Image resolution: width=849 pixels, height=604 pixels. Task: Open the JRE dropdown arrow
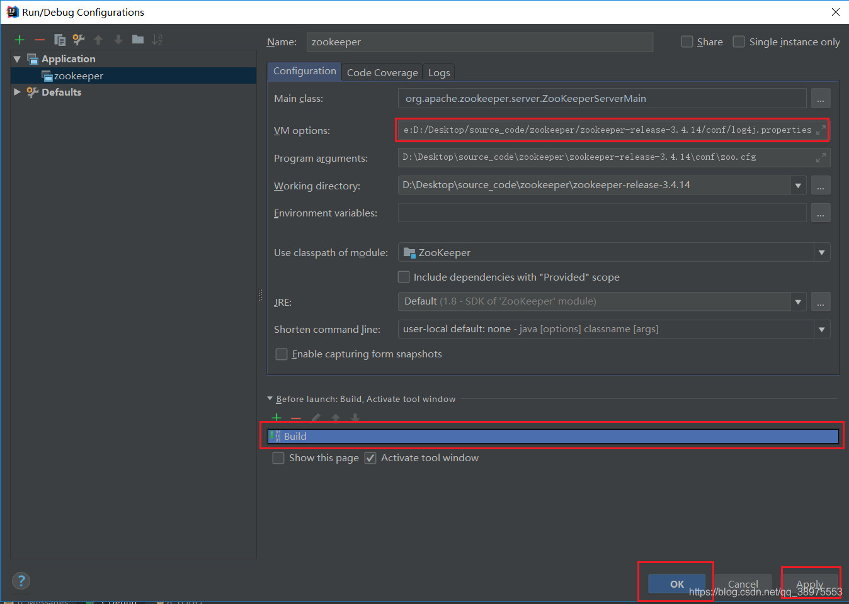coord(798,302)
